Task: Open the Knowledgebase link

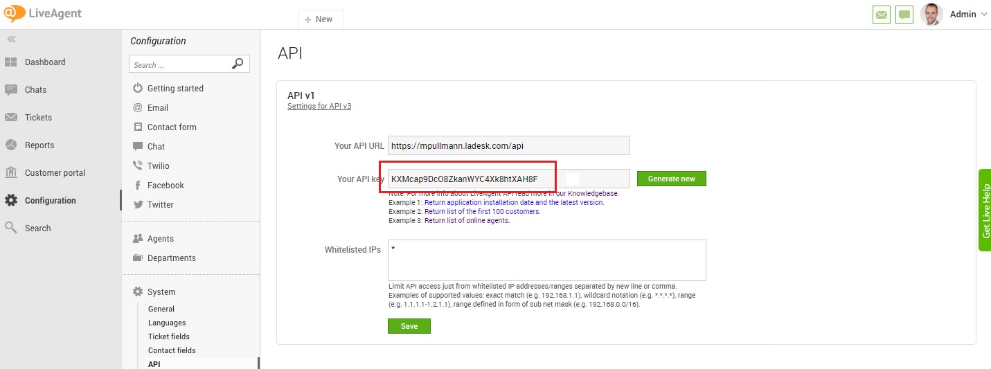Action: tap(594, 194)
